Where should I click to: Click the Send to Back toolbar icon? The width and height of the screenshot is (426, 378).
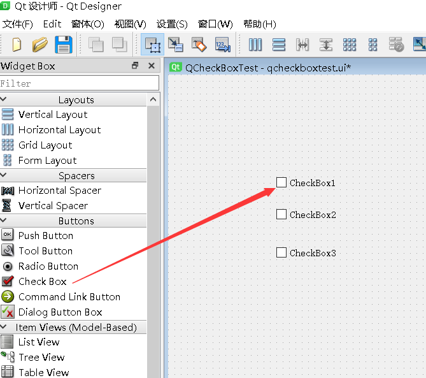96,45
